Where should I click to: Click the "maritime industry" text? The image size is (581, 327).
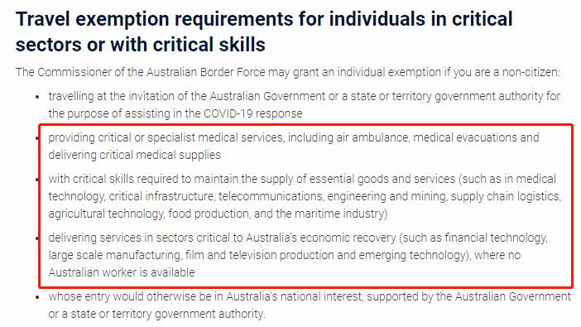pyautogui.click(x=341, y=214)
